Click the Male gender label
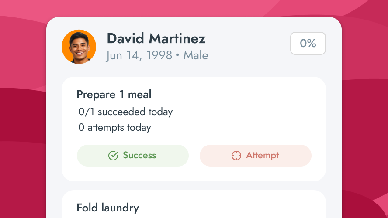Image resolution: width=388 pixels, height=218 pixels. (196, 56)
